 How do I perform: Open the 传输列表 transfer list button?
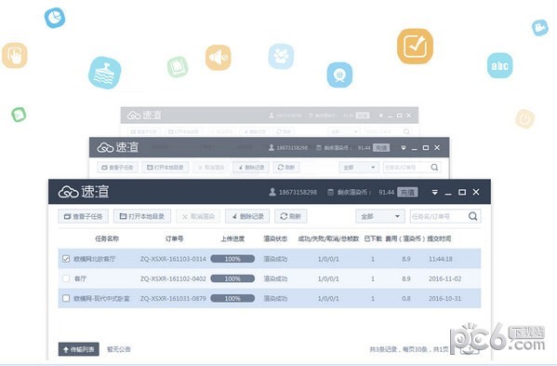coord(79,349)
